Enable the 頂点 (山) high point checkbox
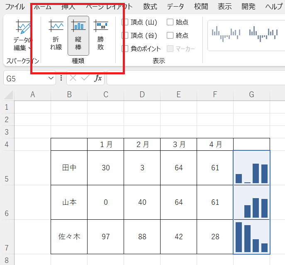The height and width of the screenshot is (265, 285). 125,22
